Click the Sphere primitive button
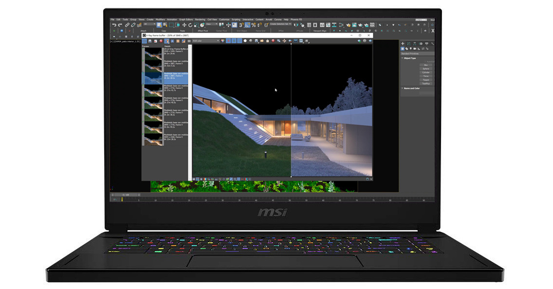Screen dimensions: 553x289 point(426,69)
